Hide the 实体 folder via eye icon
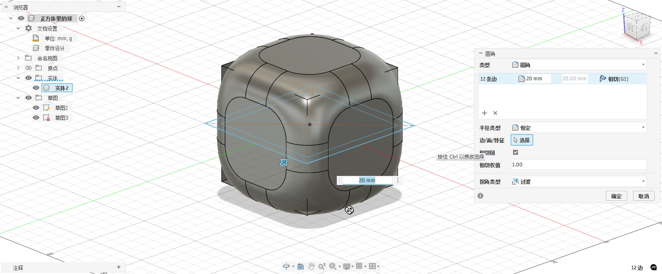Screen dimensions: 662x274 click(29, 78)
